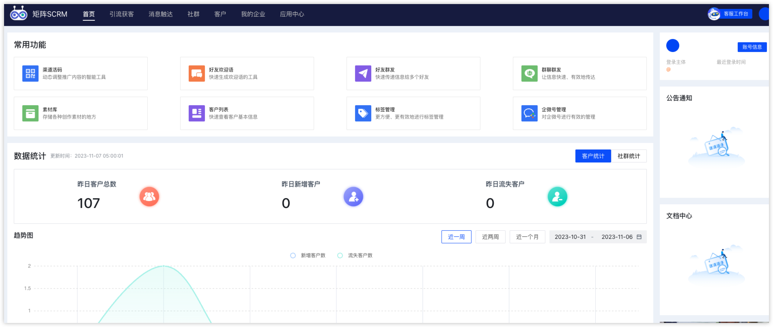The image size is (773, 327).
Task: Open the 群聊群发 green icon
Action: pyautogui.click(x=530, y=74)
